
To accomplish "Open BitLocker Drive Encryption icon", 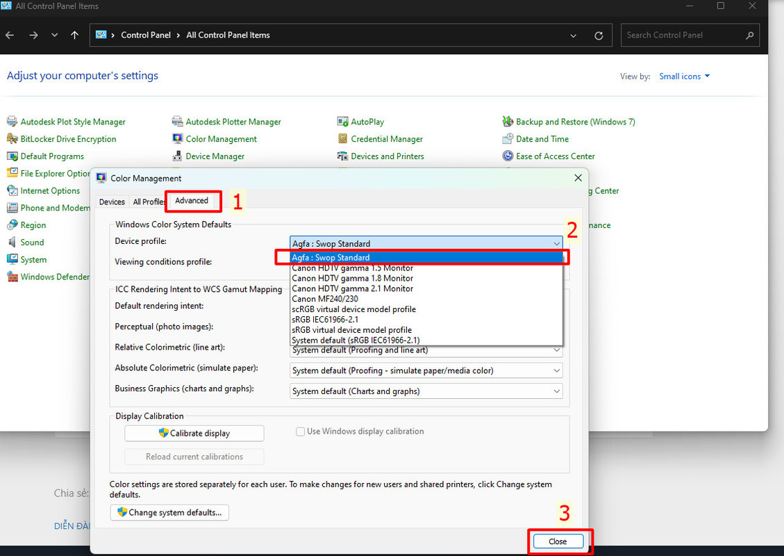I will 12,138.
